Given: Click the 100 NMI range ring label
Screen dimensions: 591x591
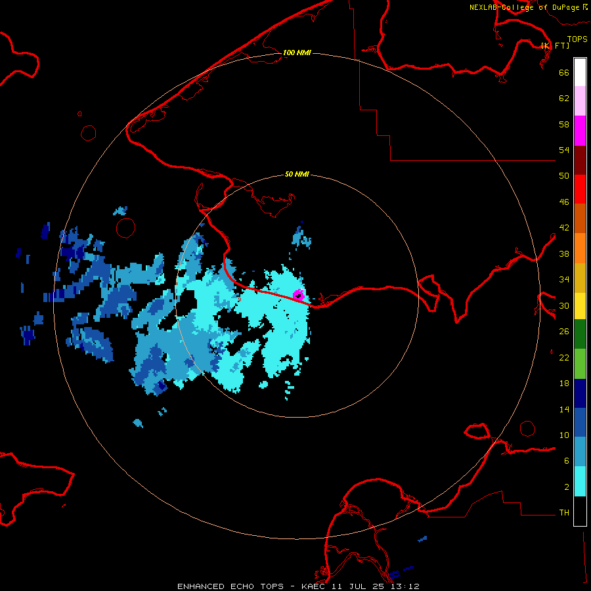Looking at the screenshot, I should click(297, 53).
